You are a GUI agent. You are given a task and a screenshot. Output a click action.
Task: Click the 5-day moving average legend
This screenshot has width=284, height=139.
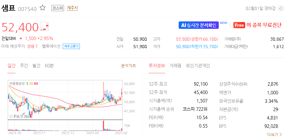pyautogui.click(x=27, y=83)
